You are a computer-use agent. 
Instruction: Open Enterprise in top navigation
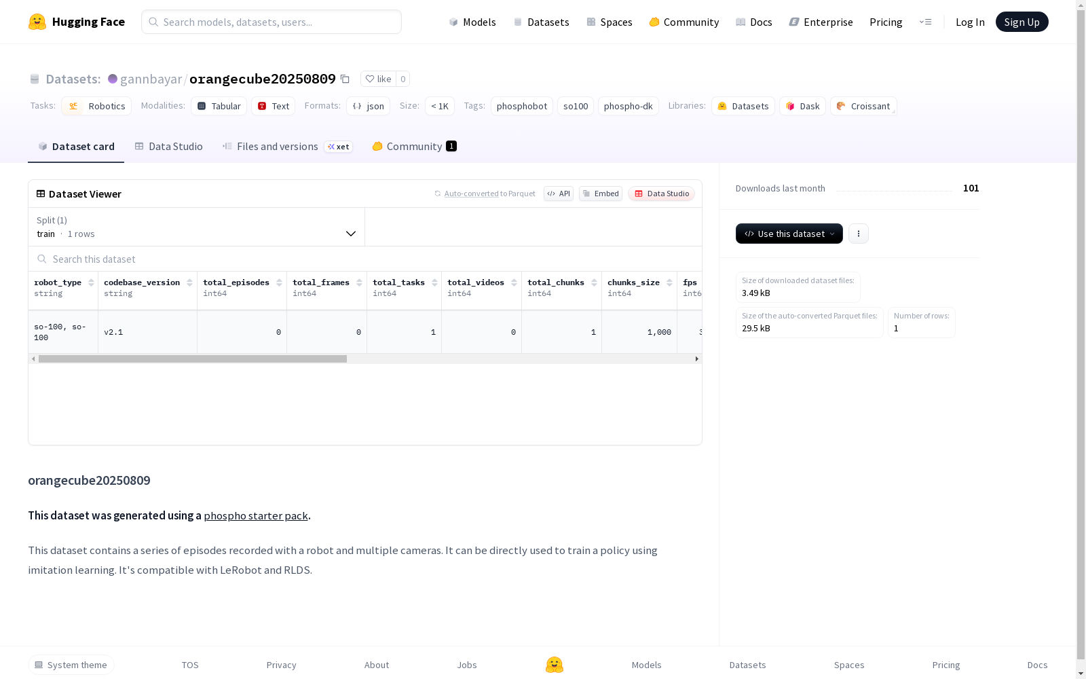821,22
